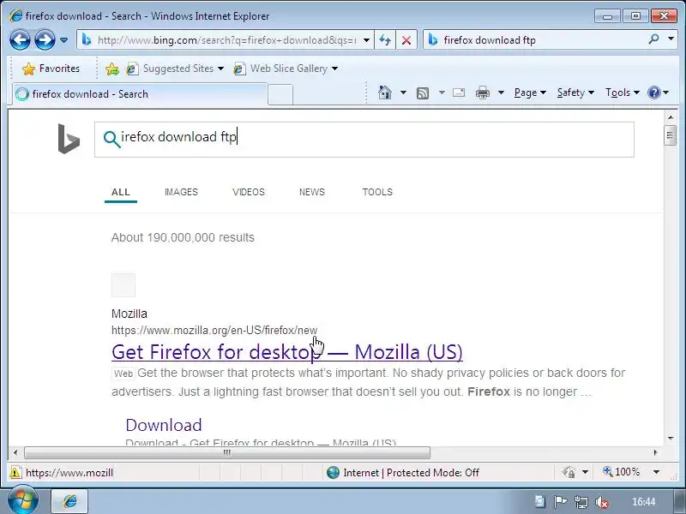Image resolution: width=686 pixels, height=514 pixels.
Task: Click the Help question mark icon
Action: coord(654,93)
